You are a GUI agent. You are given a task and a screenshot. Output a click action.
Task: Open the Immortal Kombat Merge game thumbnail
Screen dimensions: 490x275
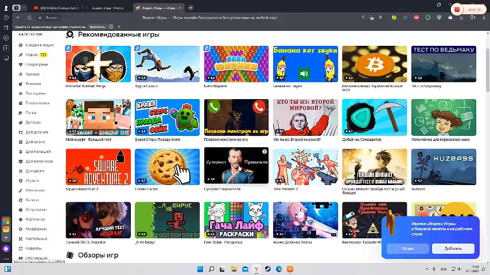tap(98, 64)
